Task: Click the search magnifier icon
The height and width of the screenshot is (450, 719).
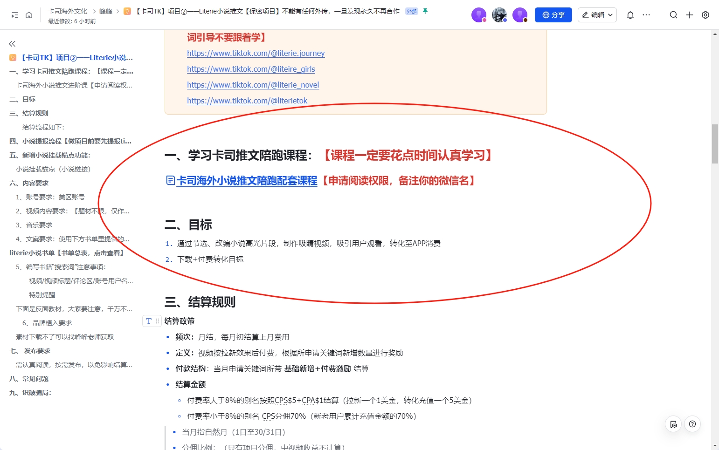Action: (674, 15)
